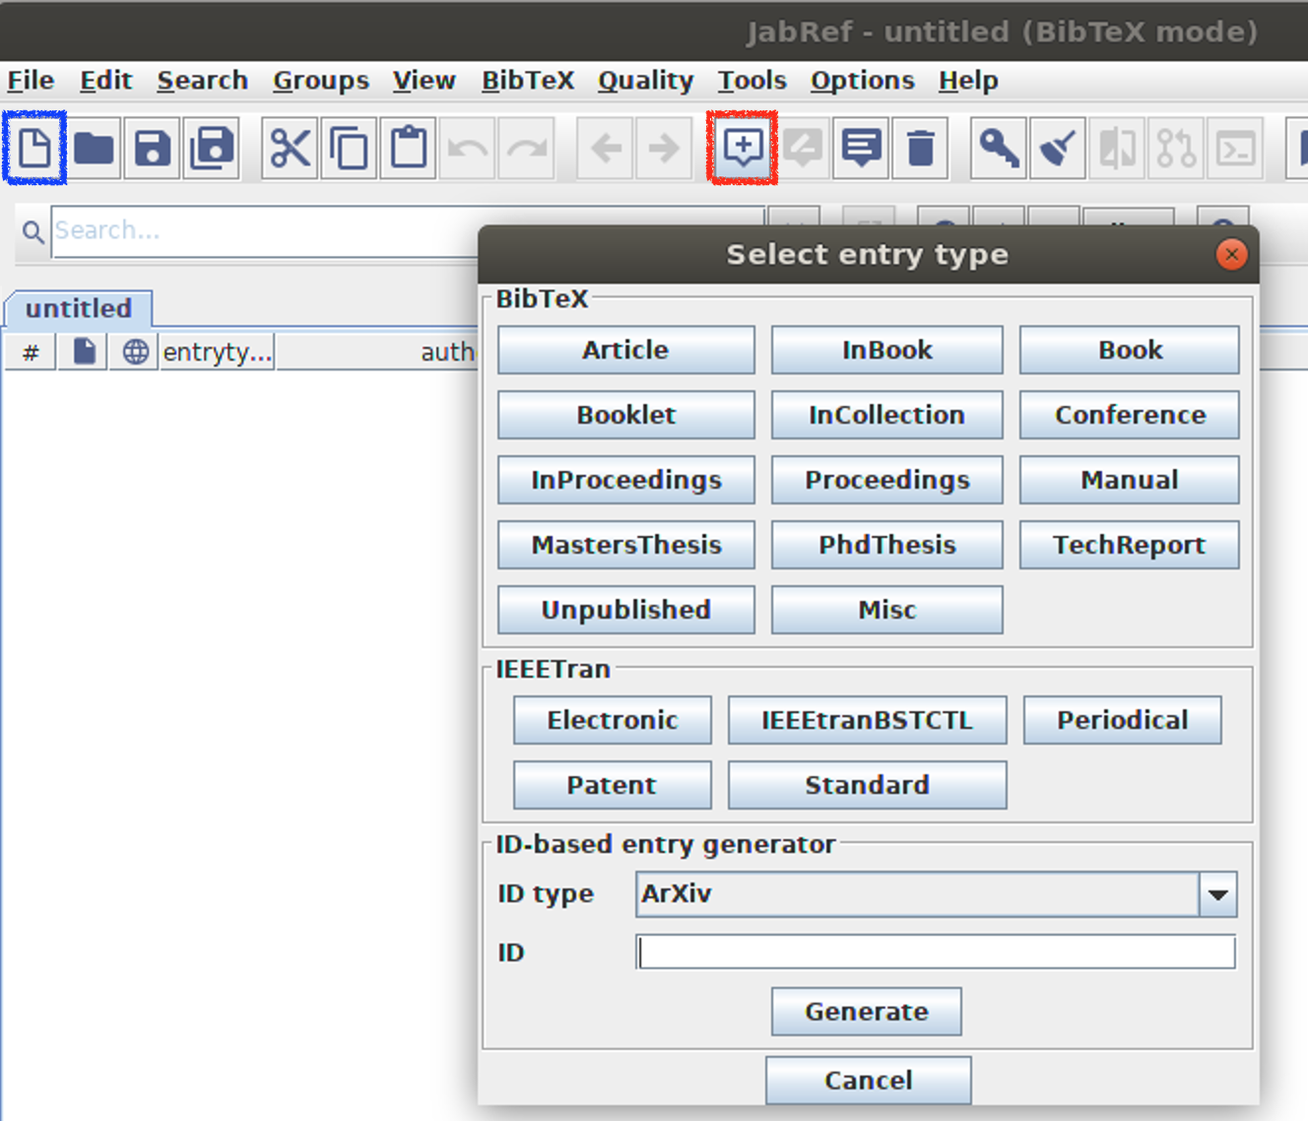Delete entry with the trash icon
The height and width of the screenshot is (1121, 1308).
pos(921,149)
